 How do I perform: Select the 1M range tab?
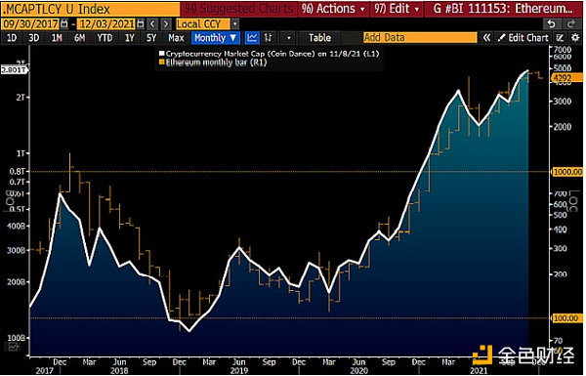(57, 38)
